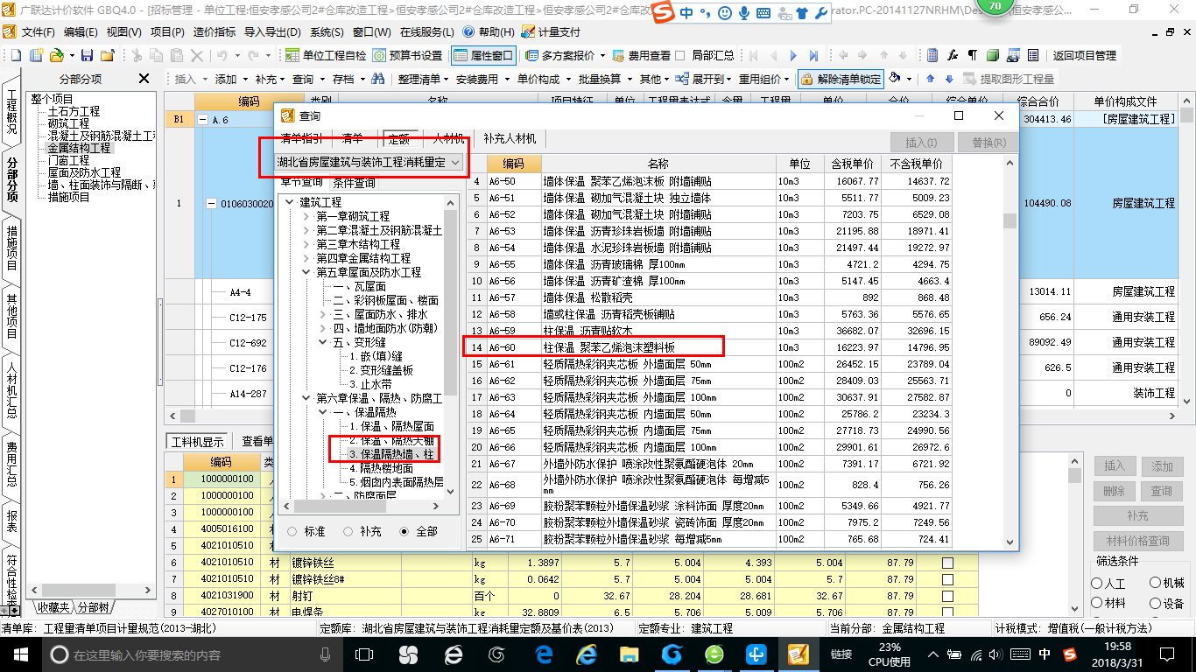The width and height of the screenshot is (1196, 672).
Task: Click the next record blue arrow icon
Action: click(792, 55)
